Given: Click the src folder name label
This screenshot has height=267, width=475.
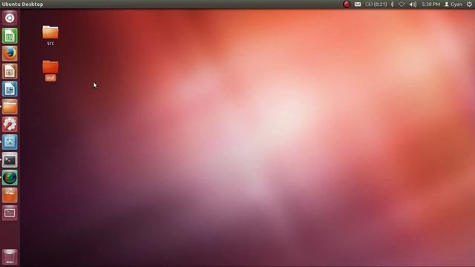Looking at the screenshot, I should [x=50, y=43].
